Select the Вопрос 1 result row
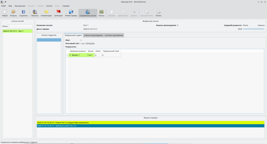 click(77, 55)
